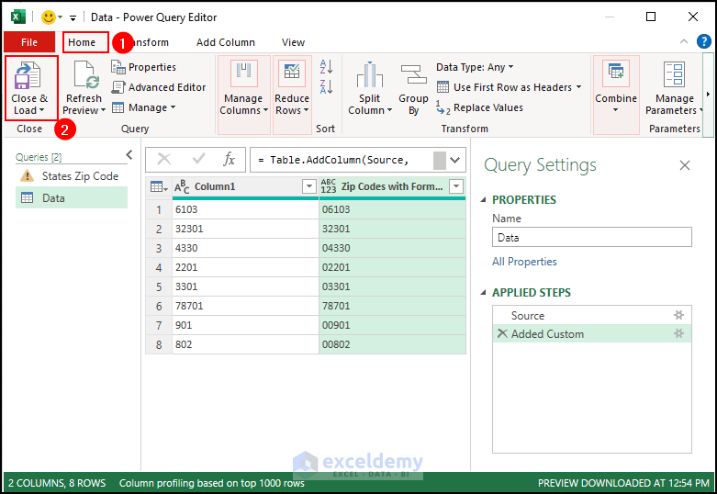Select the Added Custom step
This screenshot has width=717, height=494.
click(592, 334)
